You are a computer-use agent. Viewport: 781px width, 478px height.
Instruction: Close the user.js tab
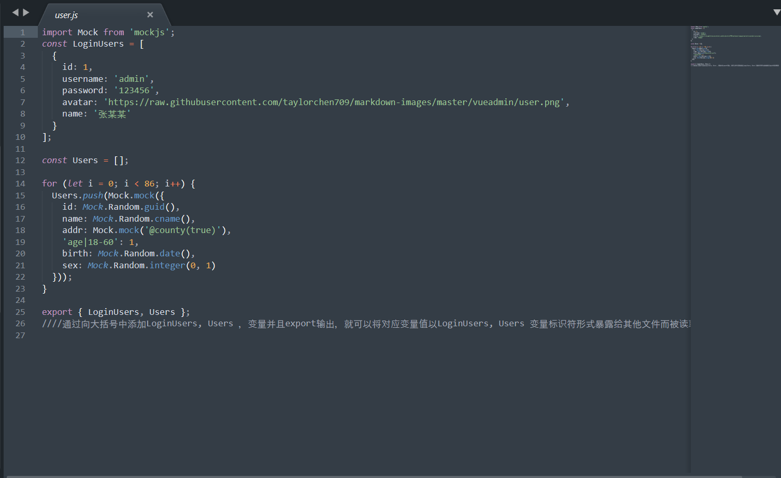click(x=150, y=15)
